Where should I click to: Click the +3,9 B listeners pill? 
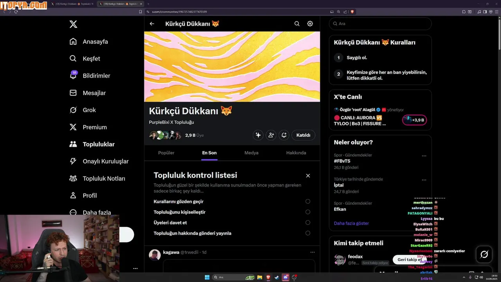(414, 120)
